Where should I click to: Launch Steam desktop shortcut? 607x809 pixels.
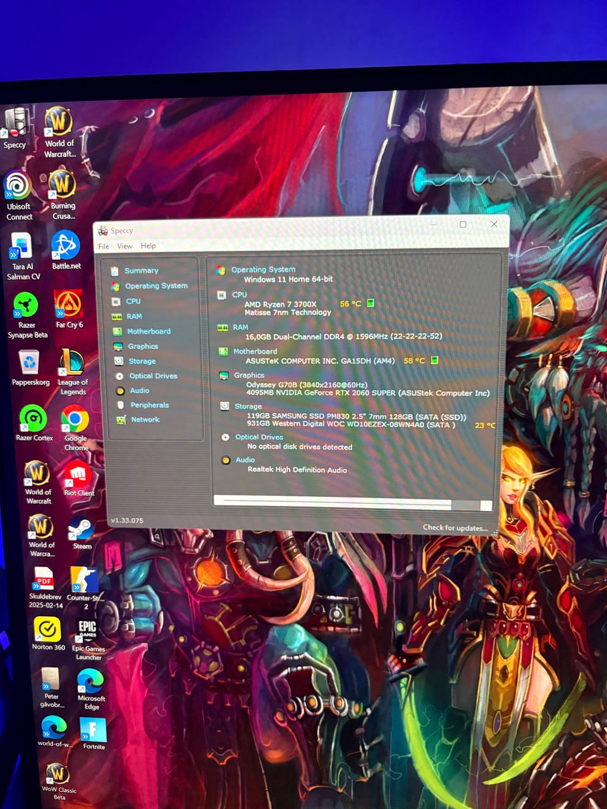pos(82,533)
